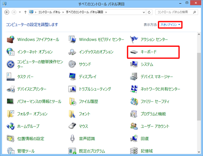The height and width of the screenshot is (156, 203).
Task: Click the scrollbar up arrow
Action: pos(199,34)
